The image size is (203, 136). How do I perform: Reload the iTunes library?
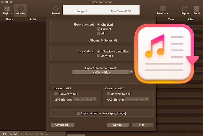point(56,10)
